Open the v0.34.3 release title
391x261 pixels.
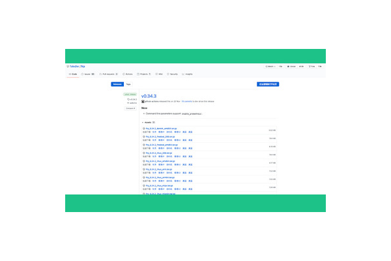tap(151, 96)
